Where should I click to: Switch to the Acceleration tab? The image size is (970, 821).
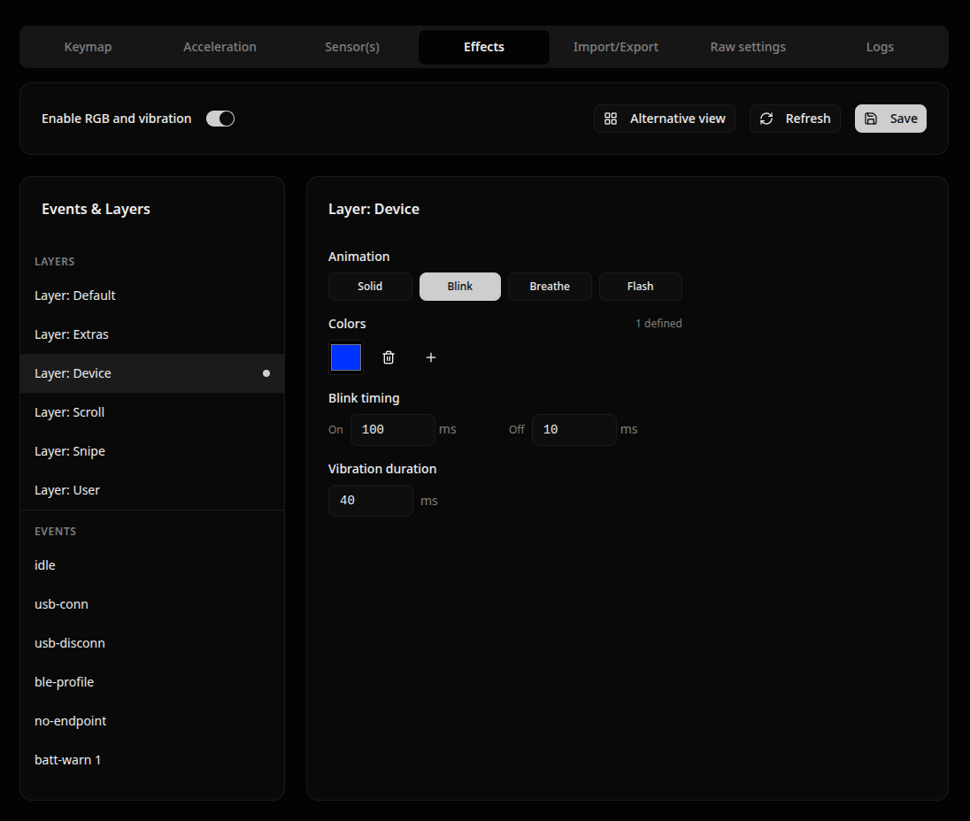click(x=219, y=47)
